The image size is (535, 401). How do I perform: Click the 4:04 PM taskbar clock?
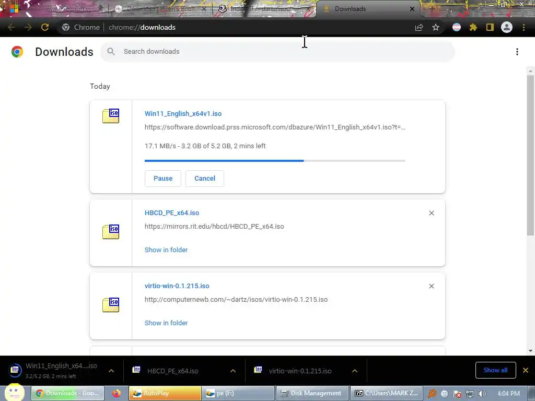coord(508,394)
